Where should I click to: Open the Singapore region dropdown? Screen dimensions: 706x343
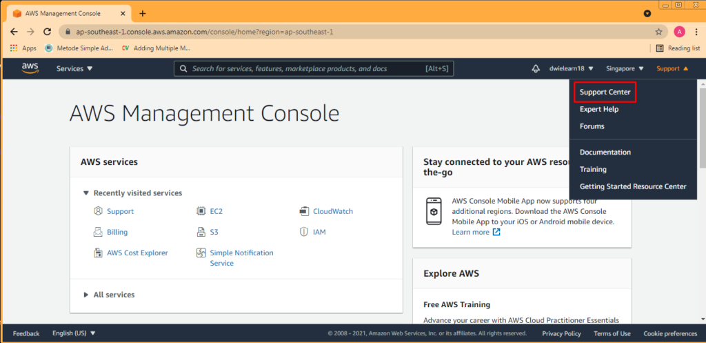tap(625, 69)
